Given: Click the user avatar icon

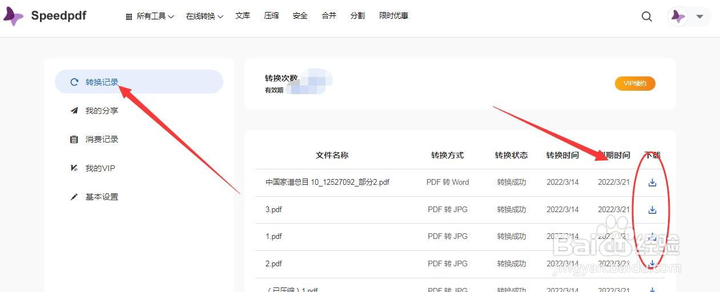Looking at the screenshot, I should [x=678, y=17].
